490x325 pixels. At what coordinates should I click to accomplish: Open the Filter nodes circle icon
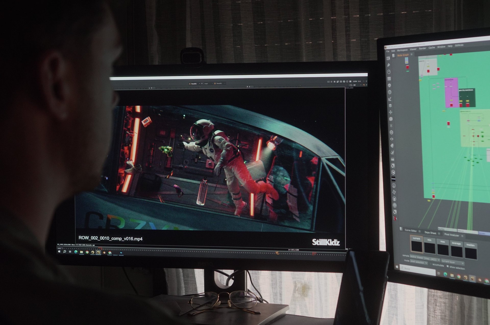pos(390,92)
